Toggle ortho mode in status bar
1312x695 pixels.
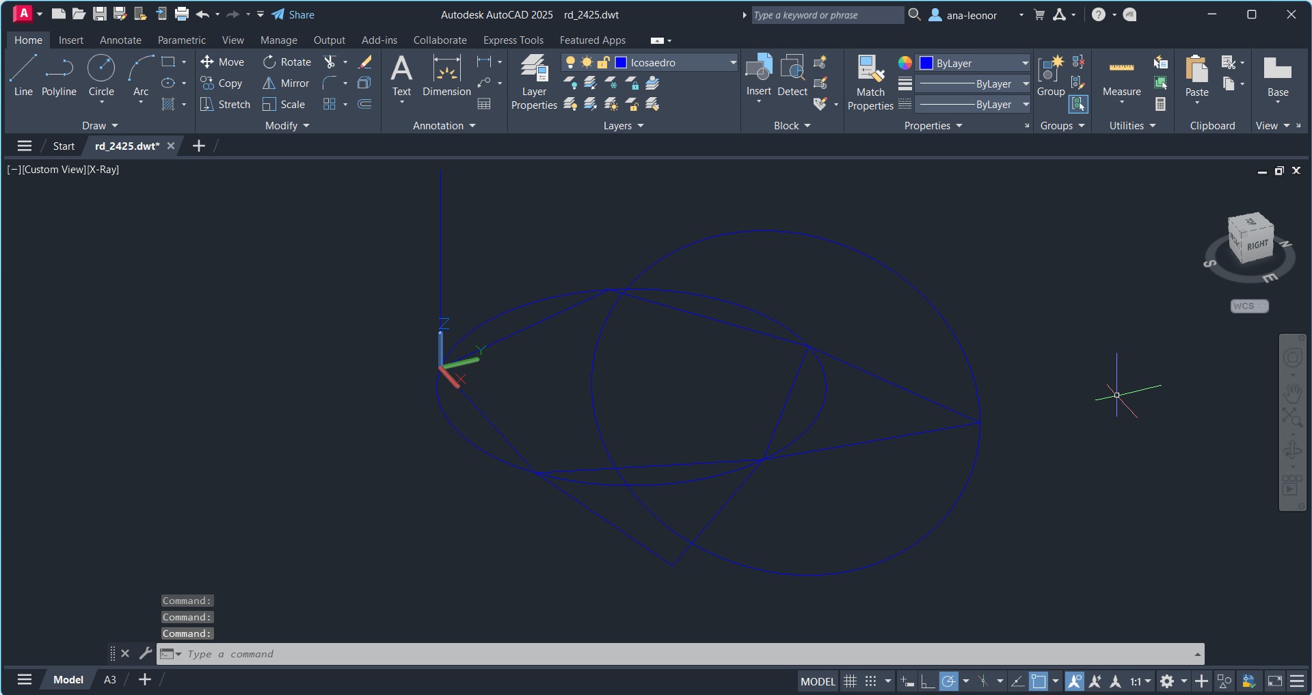point(928,681)
